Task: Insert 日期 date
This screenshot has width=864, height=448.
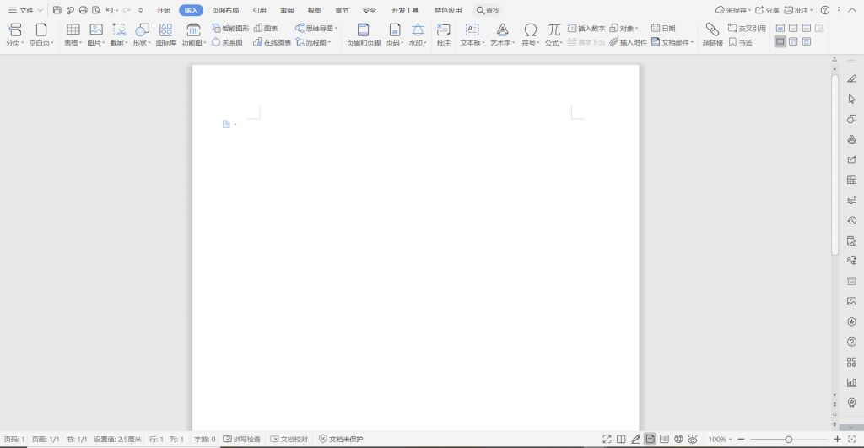Action: pos(663,28)
